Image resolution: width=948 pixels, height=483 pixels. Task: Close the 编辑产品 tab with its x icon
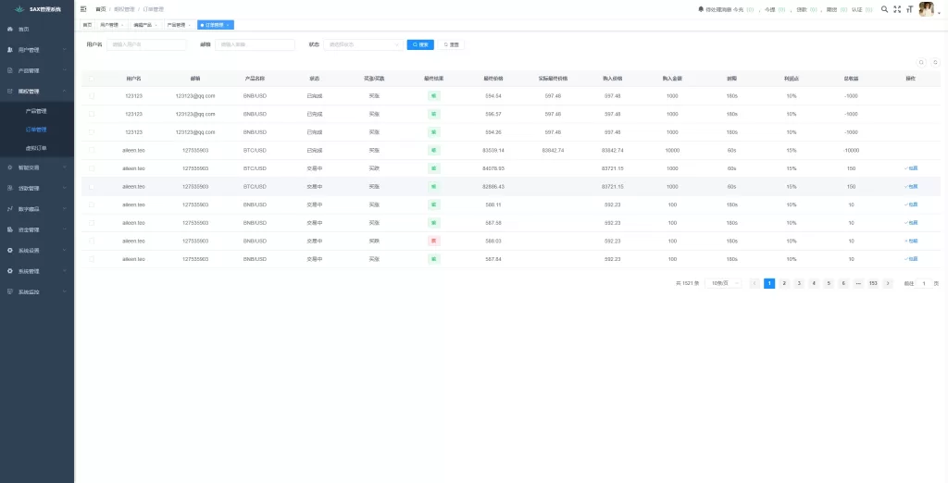click(156, 25)
